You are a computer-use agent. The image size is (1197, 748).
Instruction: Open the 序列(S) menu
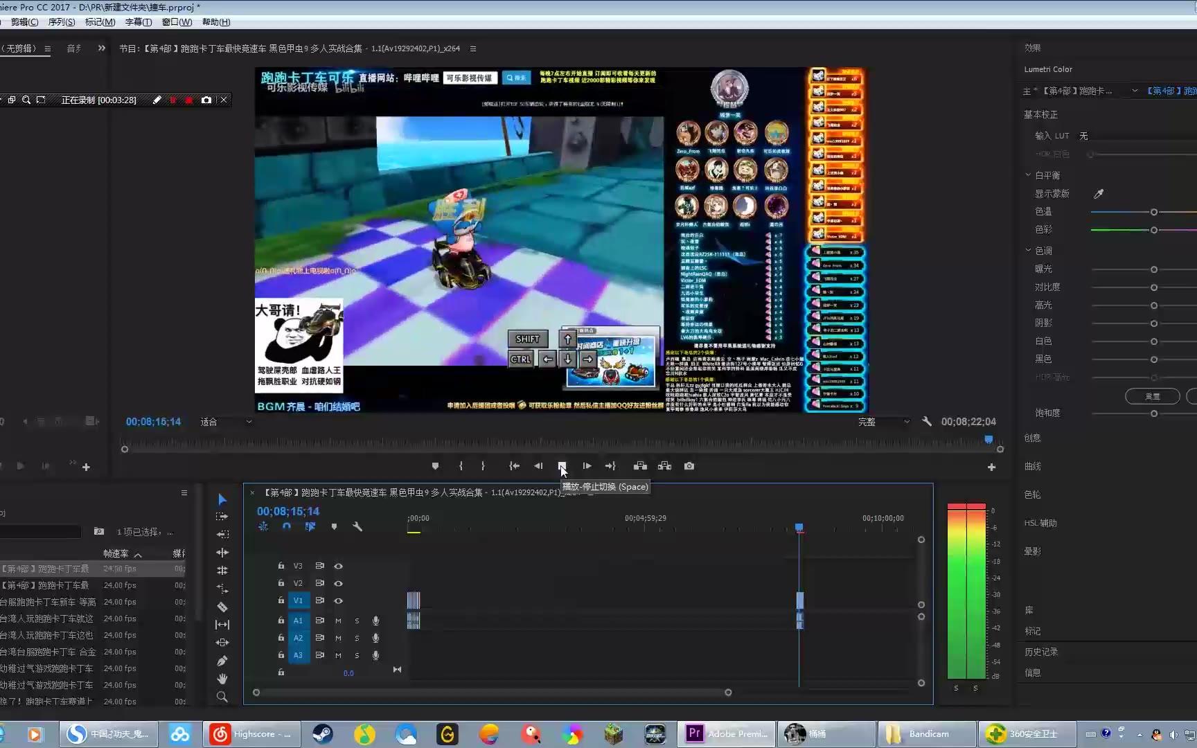62,22
